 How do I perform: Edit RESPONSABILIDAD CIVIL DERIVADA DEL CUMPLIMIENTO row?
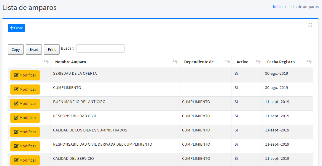pyautogui.click(x=25, y=146)
